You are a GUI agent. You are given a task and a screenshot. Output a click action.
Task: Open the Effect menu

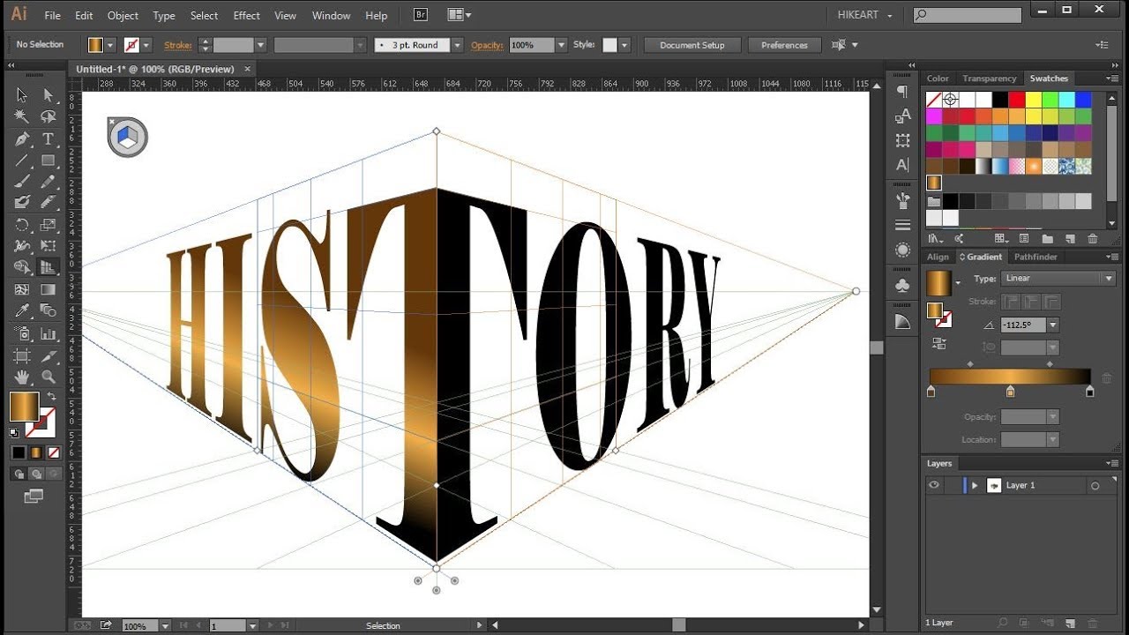tap(246, 15)
